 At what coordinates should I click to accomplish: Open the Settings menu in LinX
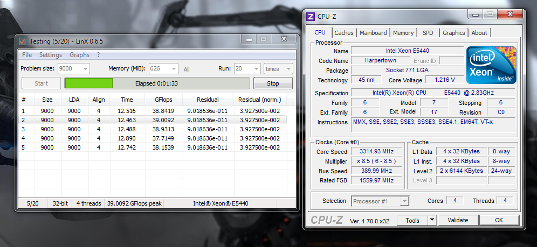pos(51,55)
